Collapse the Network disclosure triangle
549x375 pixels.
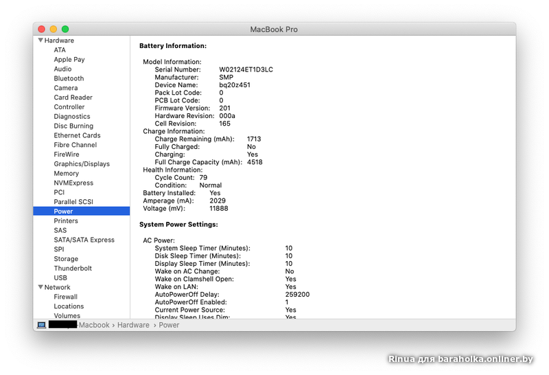click(40, 287)
